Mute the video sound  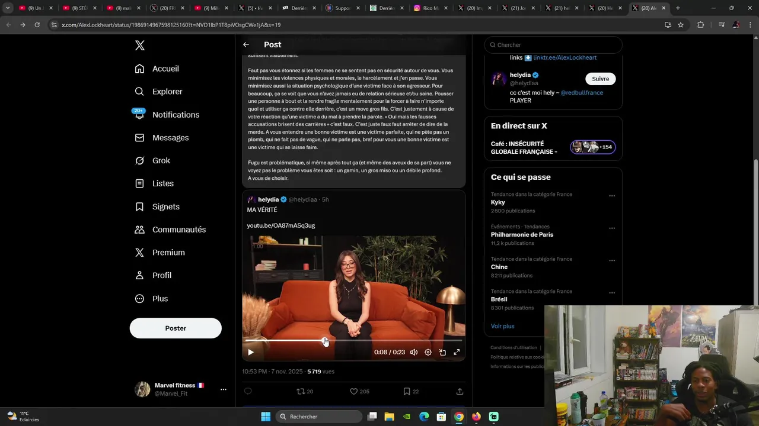[x=414, y=353]
